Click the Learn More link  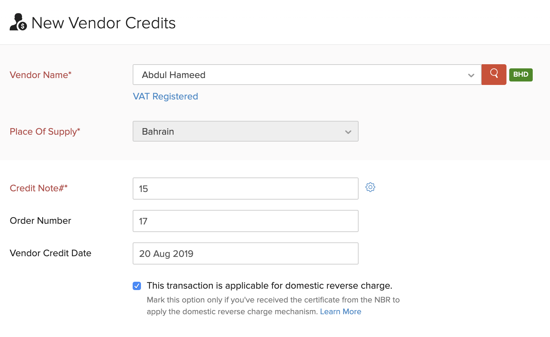341,311
